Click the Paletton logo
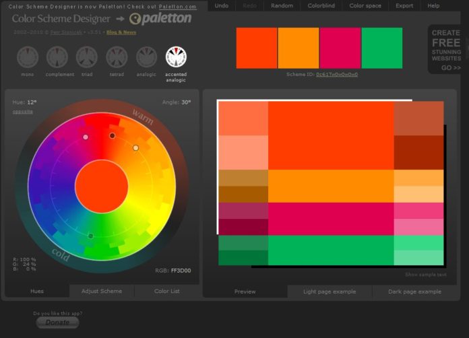469x338 pixels. [x=160, y=19]
